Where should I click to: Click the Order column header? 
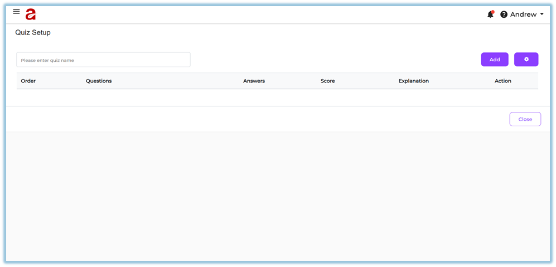coord(28,81)
